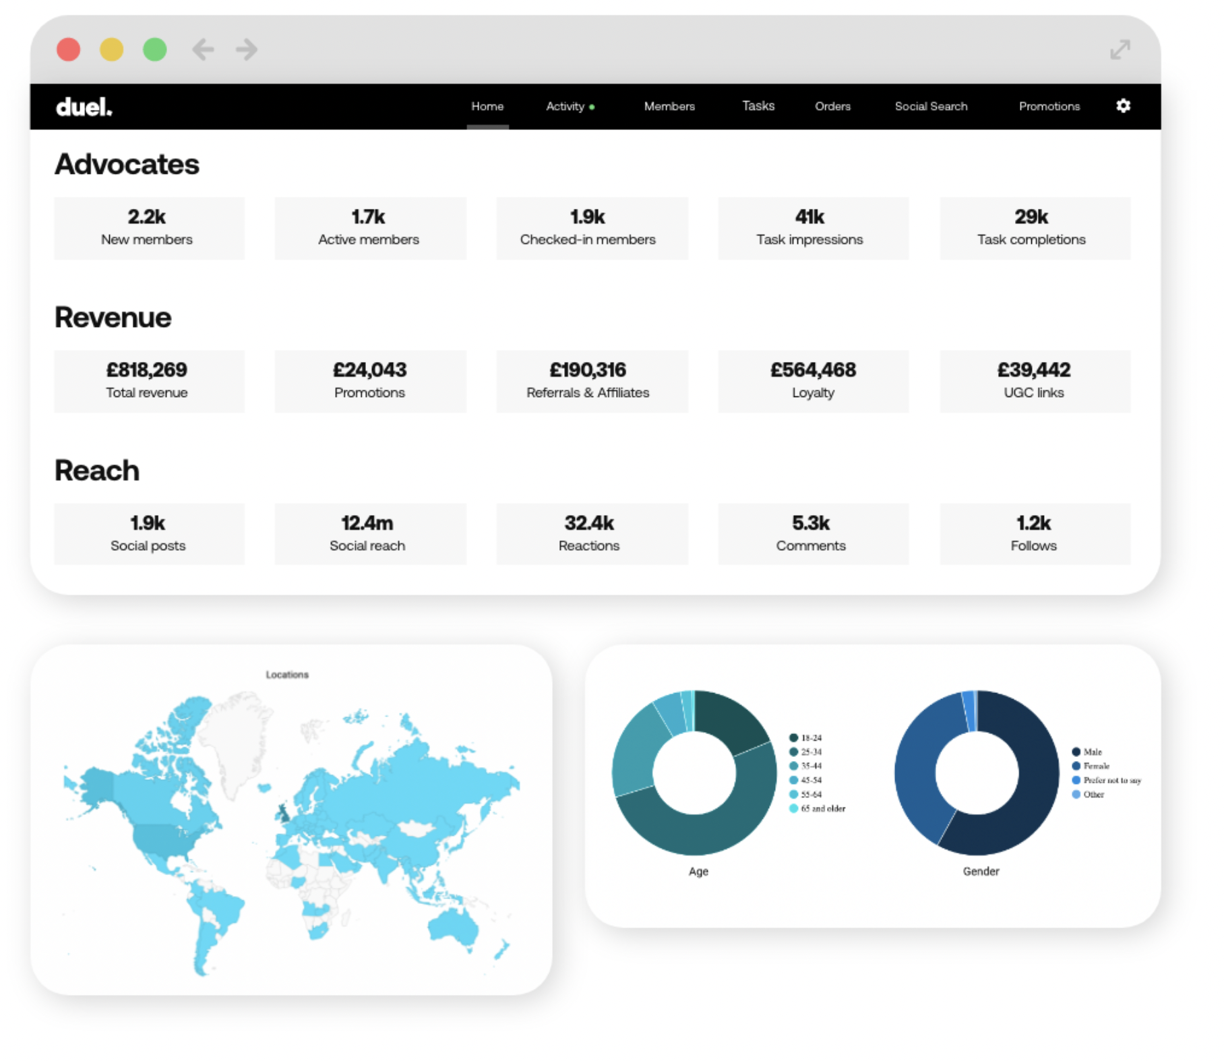Select the green activity status dot
Viewport: 1224px width, 1061px height.
coord(592,107)
